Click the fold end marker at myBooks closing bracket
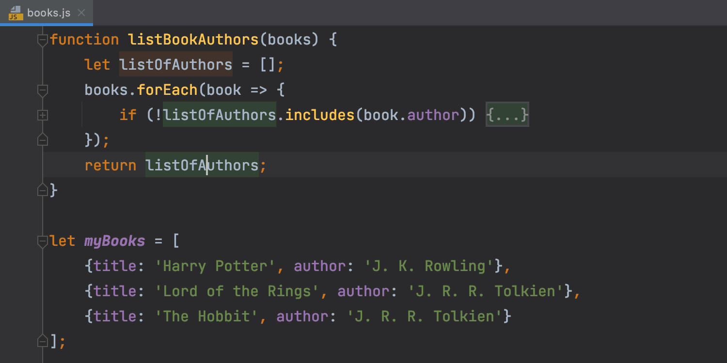 coord(43,341)
